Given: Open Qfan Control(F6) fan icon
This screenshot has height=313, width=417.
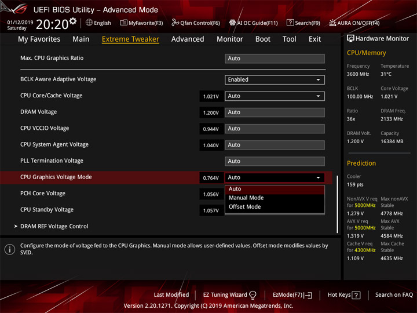Looking at the screenshot, I should point(175,23).
